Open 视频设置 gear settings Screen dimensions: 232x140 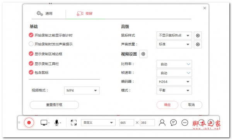point(143,54)
